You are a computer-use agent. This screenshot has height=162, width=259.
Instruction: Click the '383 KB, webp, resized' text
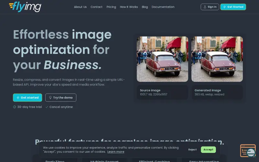coord(209,94)
